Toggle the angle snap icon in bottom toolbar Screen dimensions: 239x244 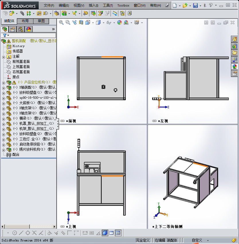98,233
